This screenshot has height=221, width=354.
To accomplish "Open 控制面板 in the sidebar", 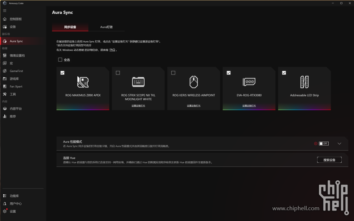I will point(16,19).
